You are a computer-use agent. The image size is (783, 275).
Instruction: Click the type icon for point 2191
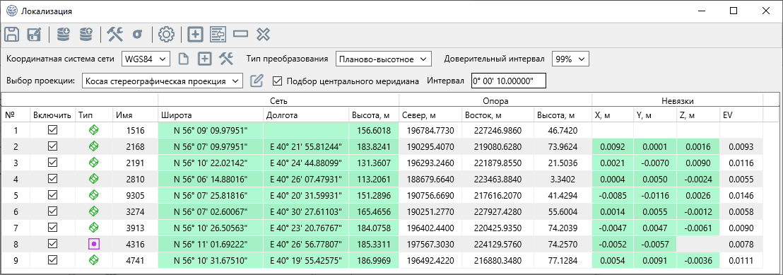tap(93, 163)
